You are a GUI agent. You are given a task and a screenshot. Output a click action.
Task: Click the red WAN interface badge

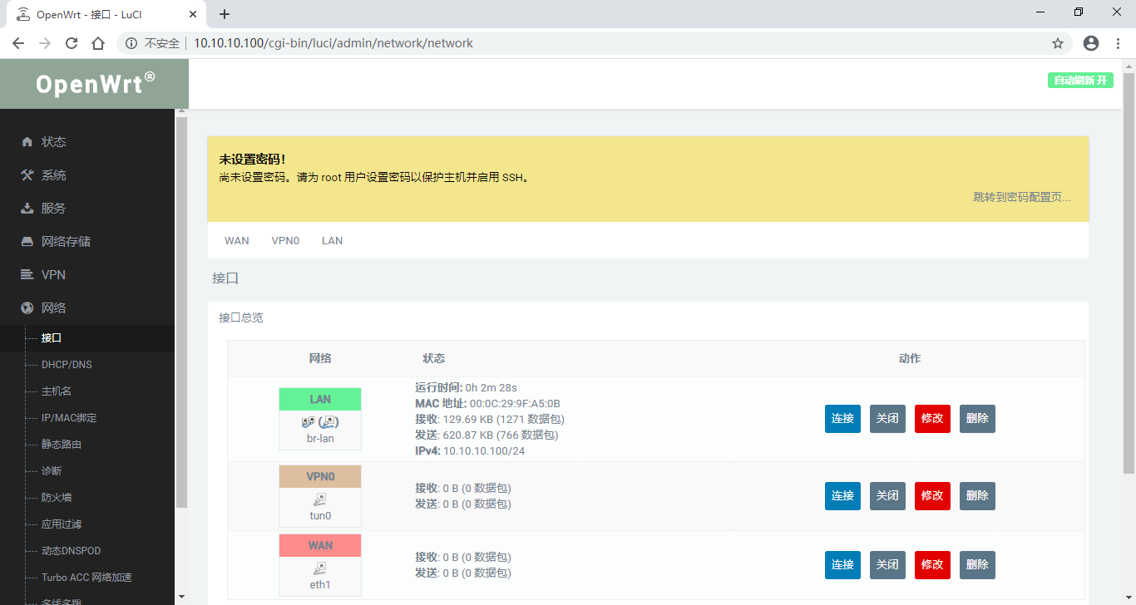pos(320,546)
